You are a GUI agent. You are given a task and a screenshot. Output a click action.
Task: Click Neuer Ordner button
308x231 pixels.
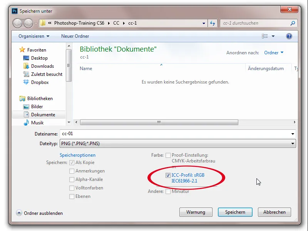[x=75, y=36]
